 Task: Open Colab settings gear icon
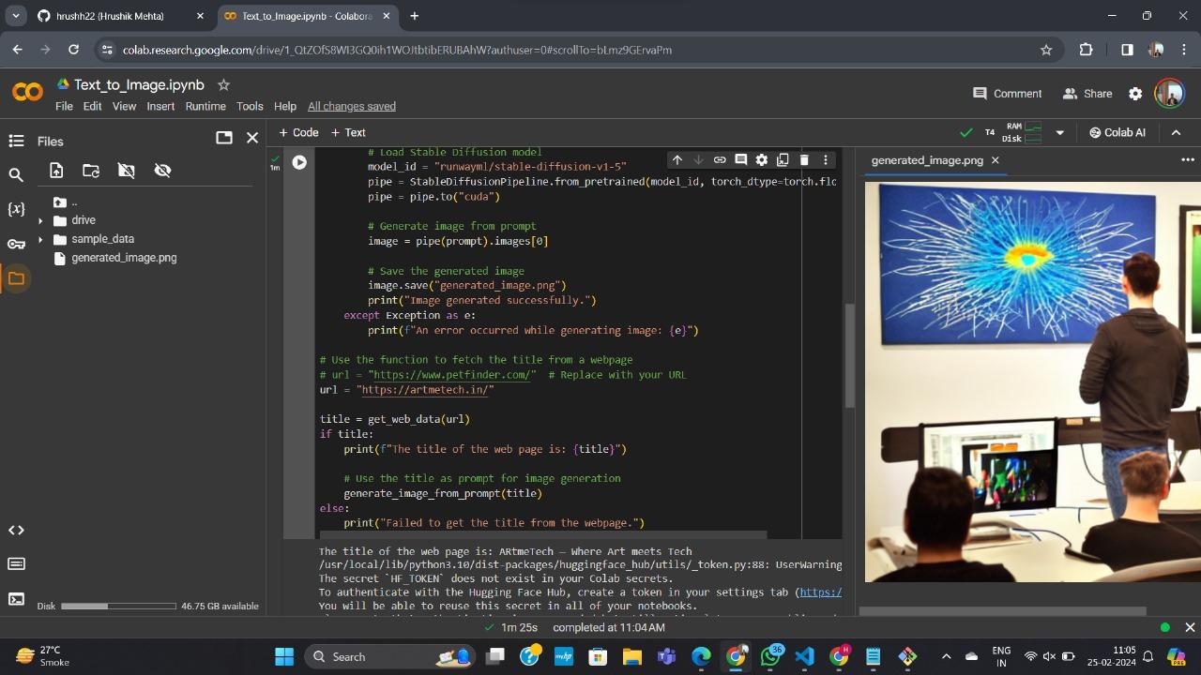click(1135, 94)
